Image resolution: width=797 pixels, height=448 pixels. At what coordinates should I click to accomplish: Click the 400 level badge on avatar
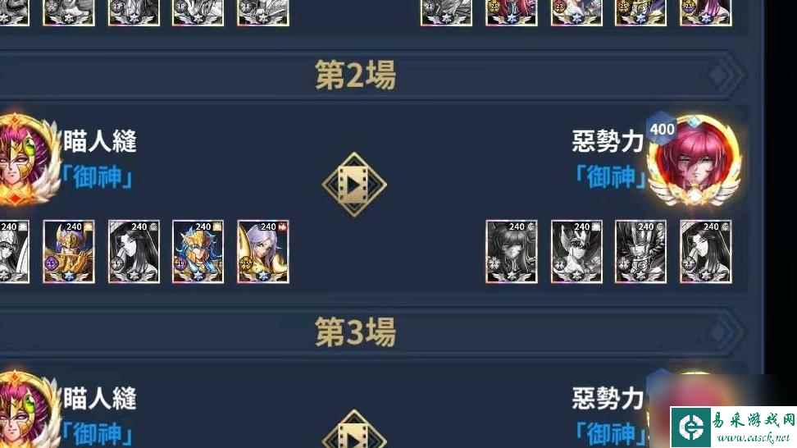click(x=661, y=129)
